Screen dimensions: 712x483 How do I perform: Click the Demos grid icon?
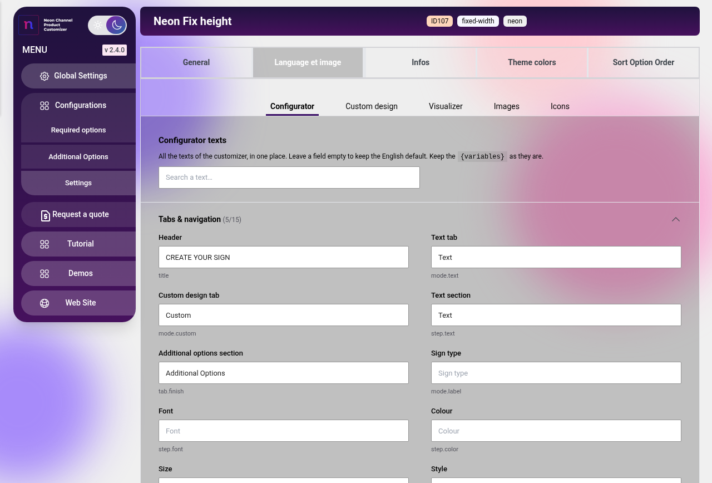tap(44, 274)
